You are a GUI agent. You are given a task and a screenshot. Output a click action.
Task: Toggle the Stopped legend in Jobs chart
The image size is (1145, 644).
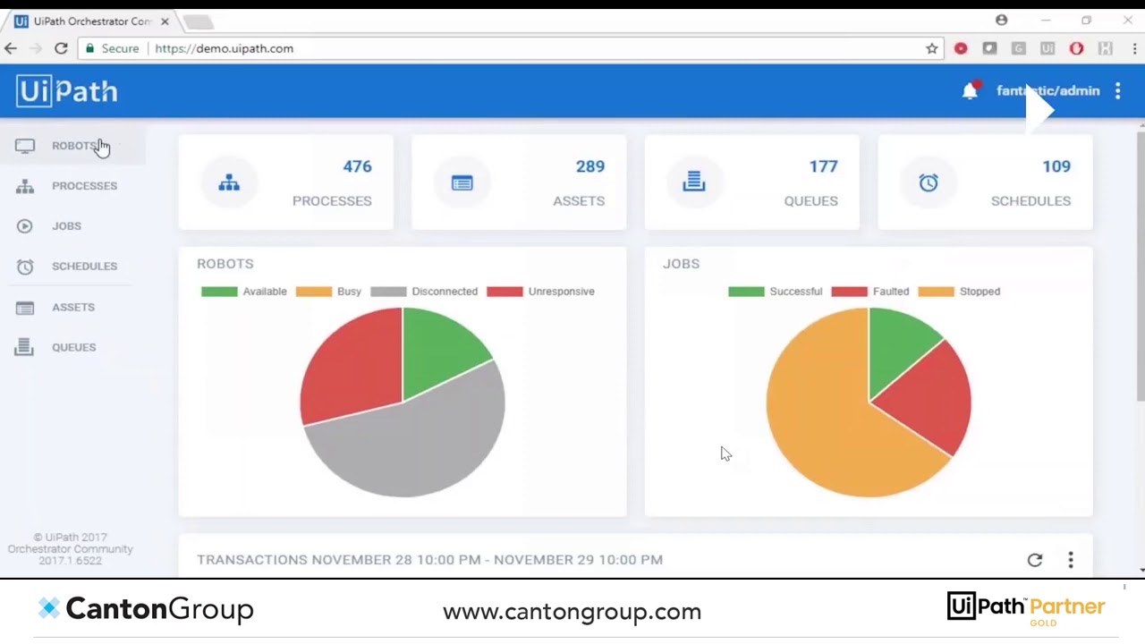coord(959,292)
